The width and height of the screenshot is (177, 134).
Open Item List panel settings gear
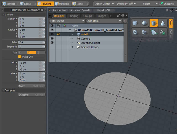point(123,15)
